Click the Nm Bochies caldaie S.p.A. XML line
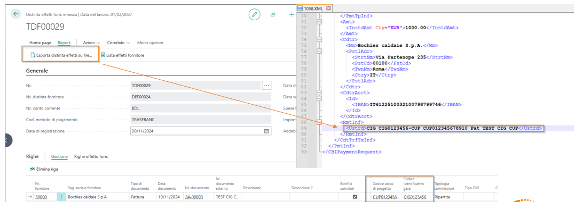This screenshot has width=574, height=202. click(x=392, y=46)
